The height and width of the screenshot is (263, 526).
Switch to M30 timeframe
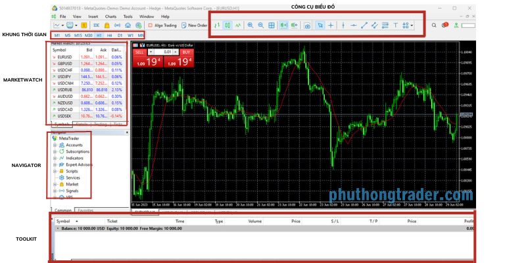click(x=89, y=36)
